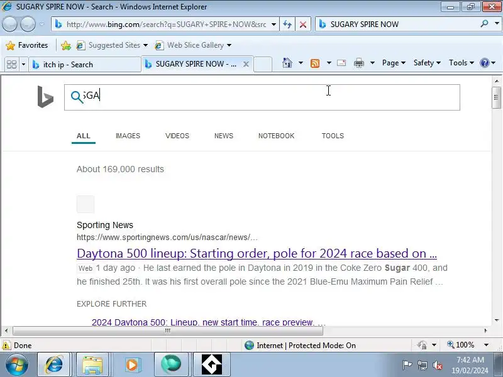
Task: Click the Sporting News site name
Action: [105, 225]
